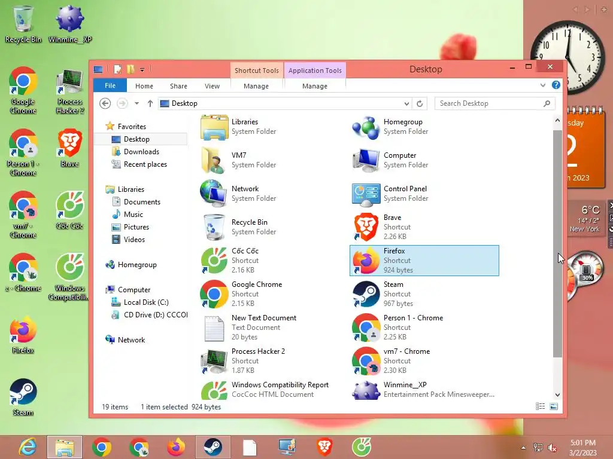Click Properties icon in quick access toolbar

pyautogui.click(x=117, y=69)
